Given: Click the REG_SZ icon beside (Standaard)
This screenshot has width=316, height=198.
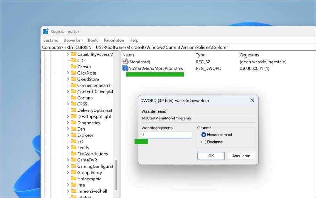Looking at the screenshot, I should pos(124,62).
